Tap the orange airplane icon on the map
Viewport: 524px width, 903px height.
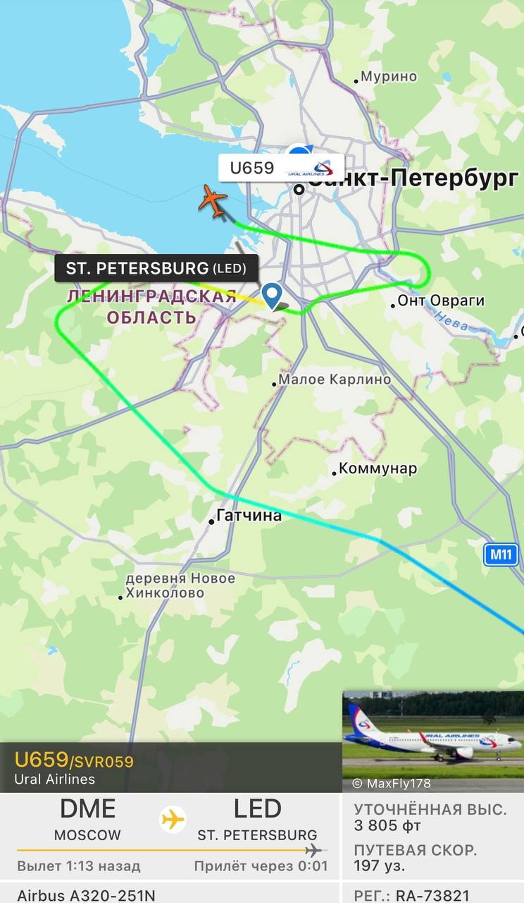(x=212, y=200)
